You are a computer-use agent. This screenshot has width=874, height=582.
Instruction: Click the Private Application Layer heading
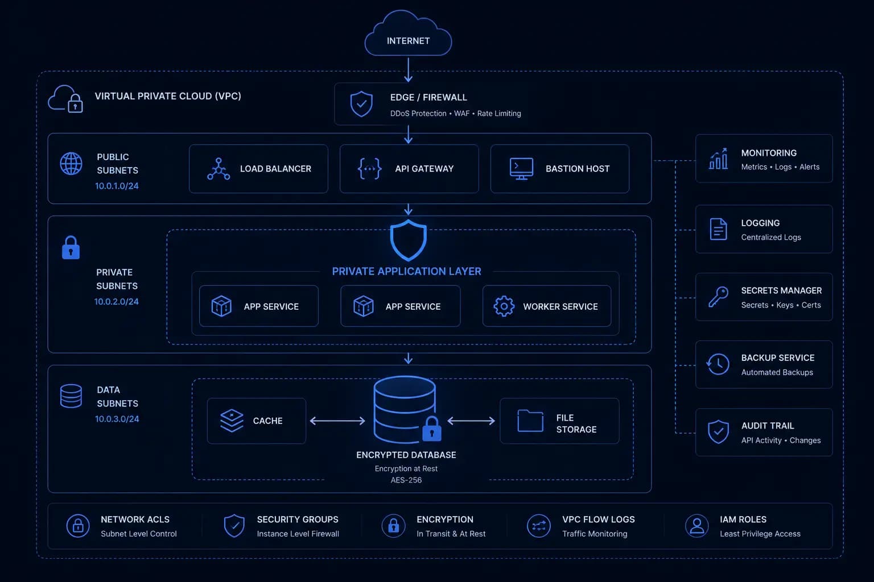click(x=407, y=271)
